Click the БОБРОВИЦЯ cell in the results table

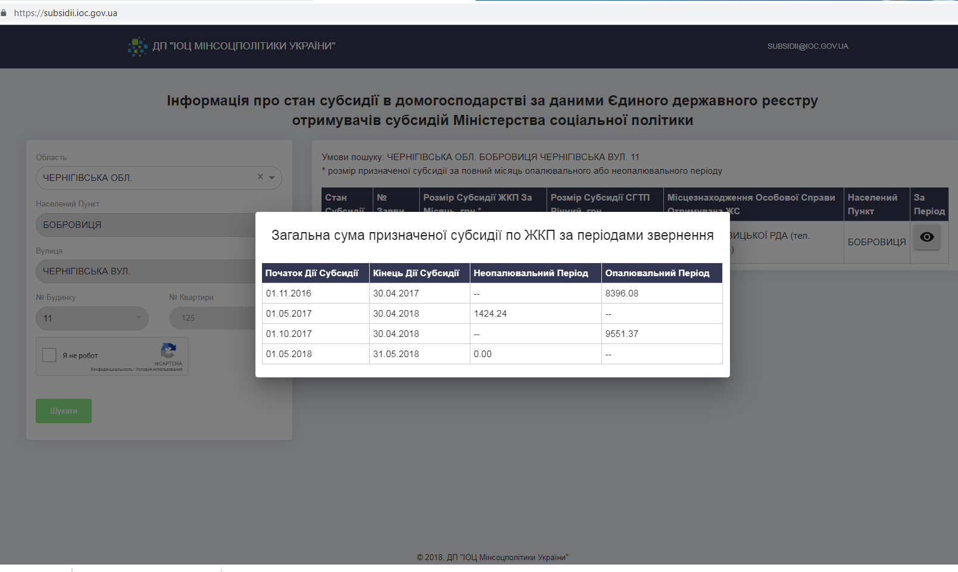click(876, 242)
